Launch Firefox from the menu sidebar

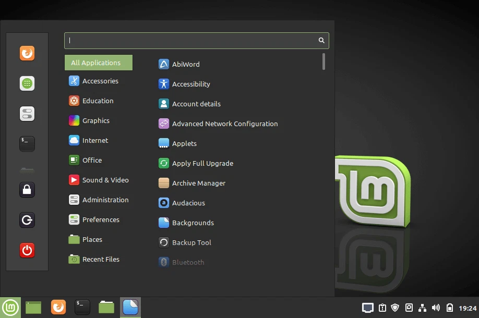pyautogui.click(x=27, y=53)
